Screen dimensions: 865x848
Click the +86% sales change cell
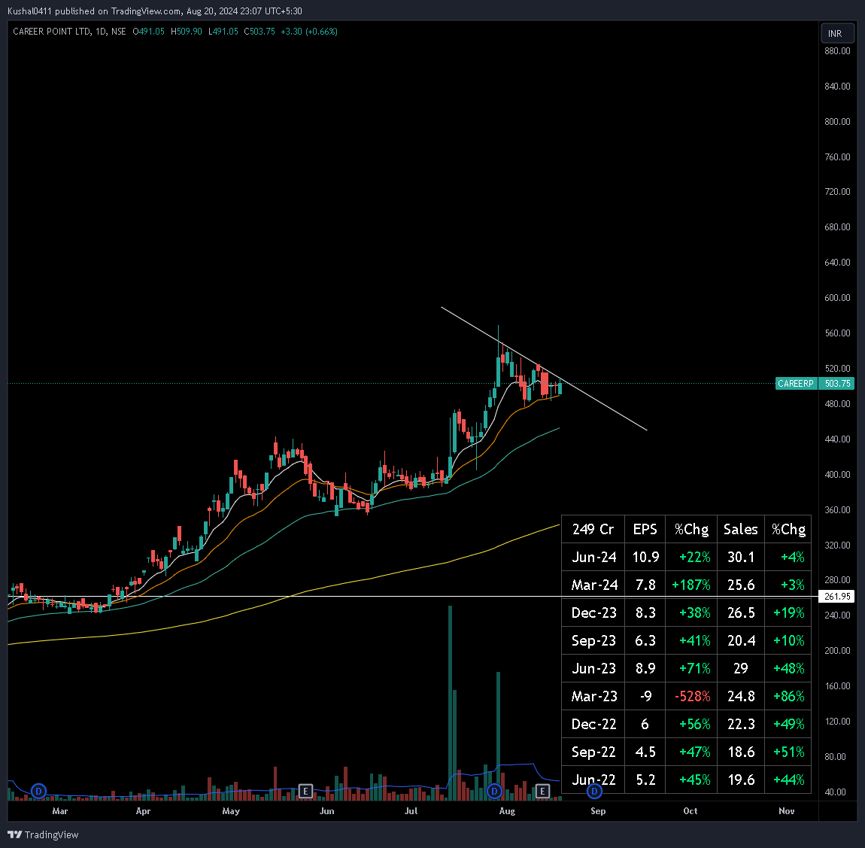[x=789, y=696]
